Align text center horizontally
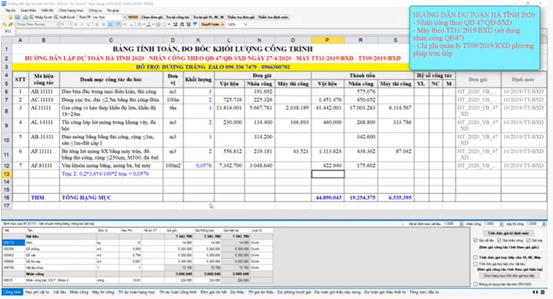This screenshot has width=553, height=299. coord(104,24)
